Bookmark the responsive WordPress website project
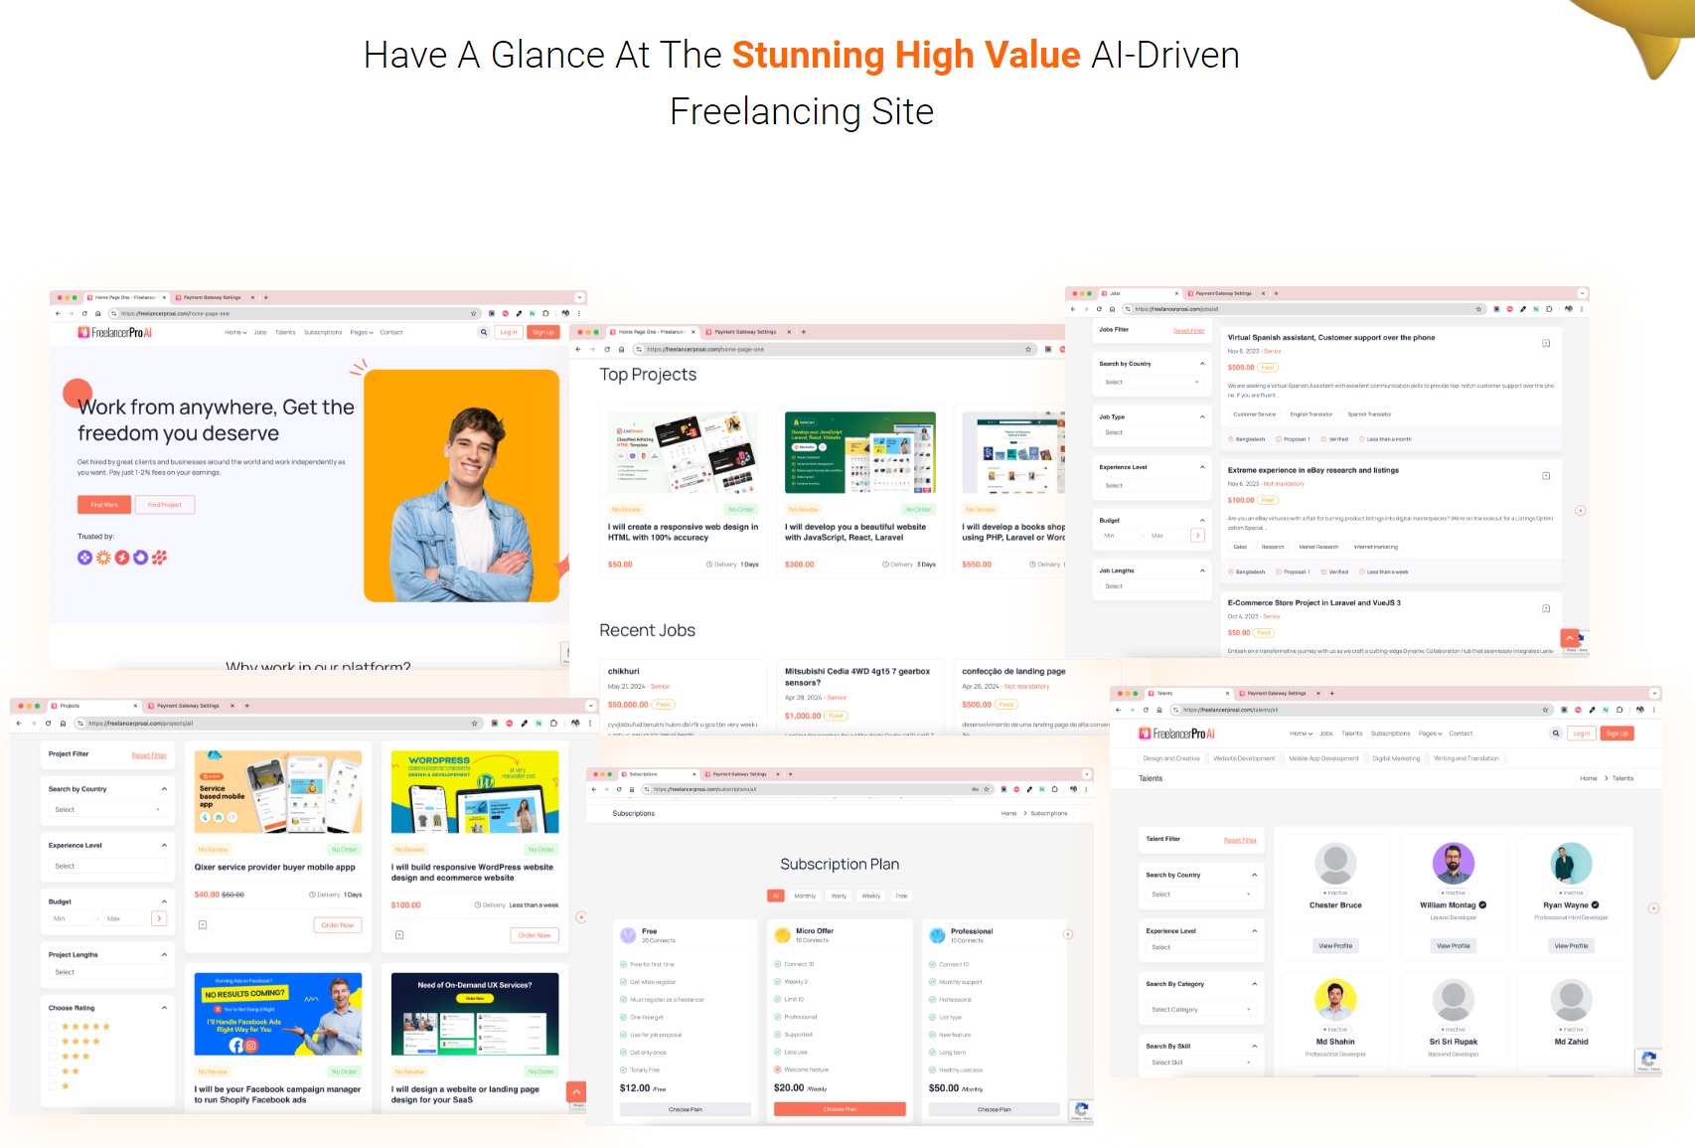 click(399, 935)
